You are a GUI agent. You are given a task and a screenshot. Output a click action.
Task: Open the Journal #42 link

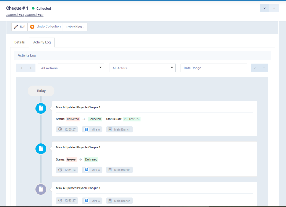tap(34, 15)
